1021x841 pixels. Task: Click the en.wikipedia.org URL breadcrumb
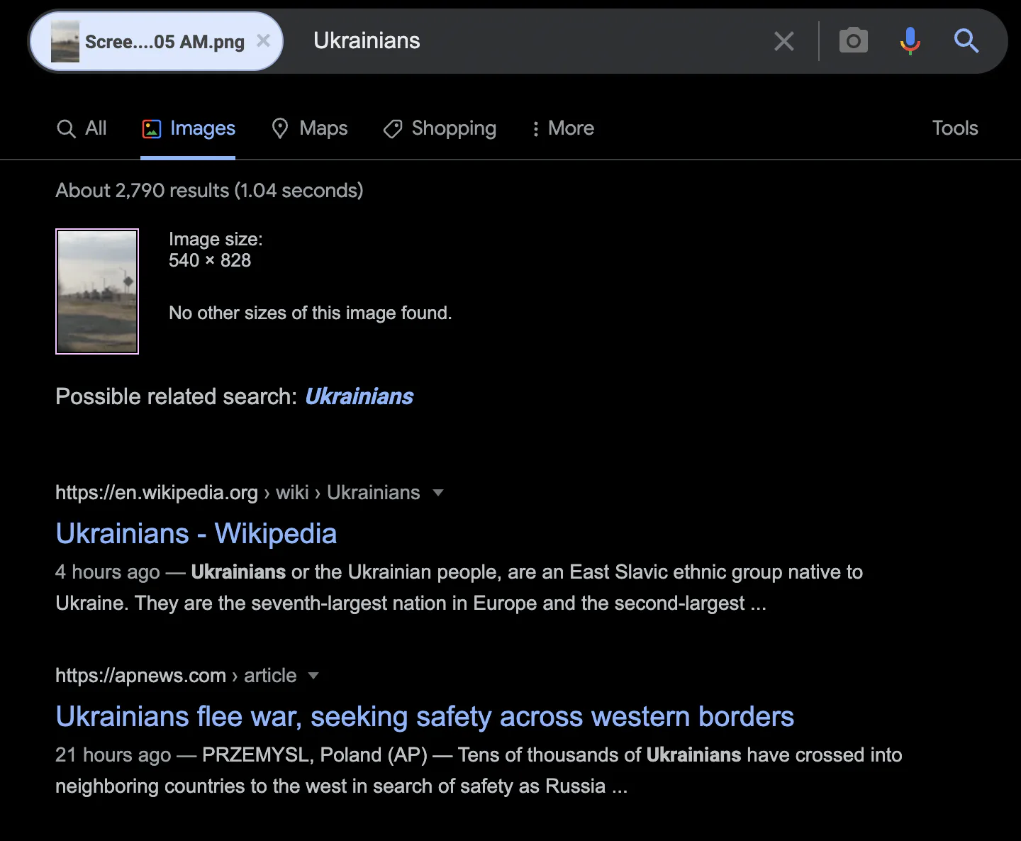(x=238, y=493)
